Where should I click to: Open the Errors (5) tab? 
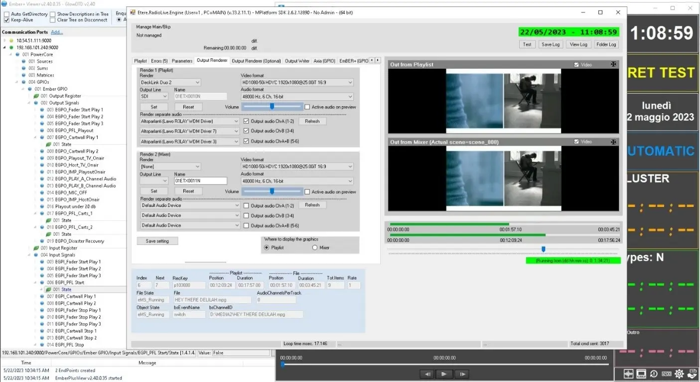point(159,61)
